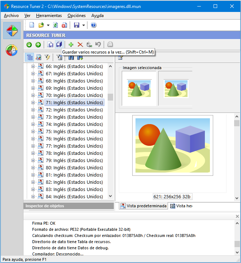Open the Opciónes menu
Viewport: 241px width, 263px height.
pos(77,16)
